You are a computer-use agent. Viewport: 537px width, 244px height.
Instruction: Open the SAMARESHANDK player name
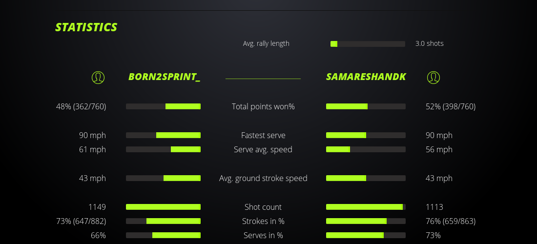(366, 77)
